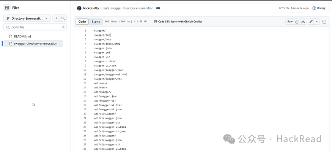332x152 pixels.
Task: Click code line api-docs/
Action: click(x=101, y=83)
